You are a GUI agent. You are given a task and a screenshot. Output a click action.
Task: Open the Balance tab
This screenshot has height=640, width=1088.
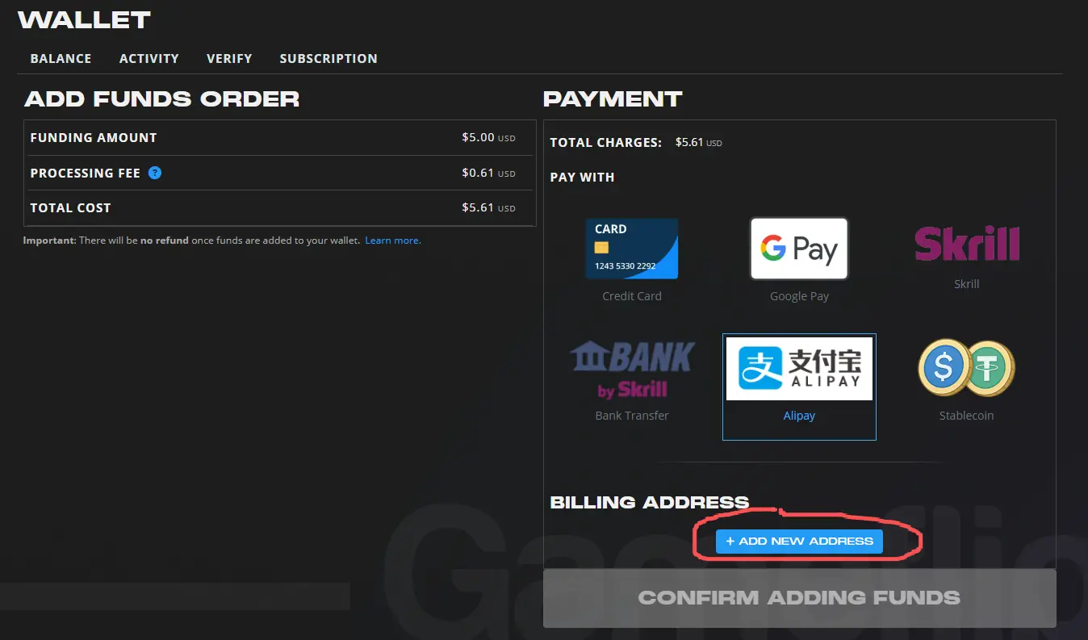(x=61, y=58)
